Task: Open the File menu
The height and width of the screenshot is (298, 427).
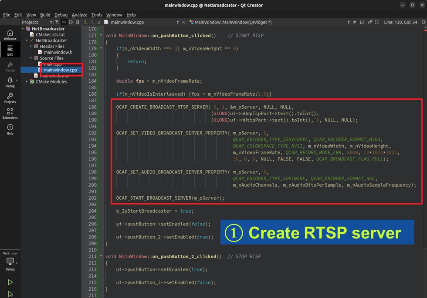Action: pyautogui.click(x=7, y=15)
